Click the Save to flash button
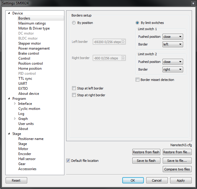The width and height of the screenshot is (197, 189). tap(146, 161)
